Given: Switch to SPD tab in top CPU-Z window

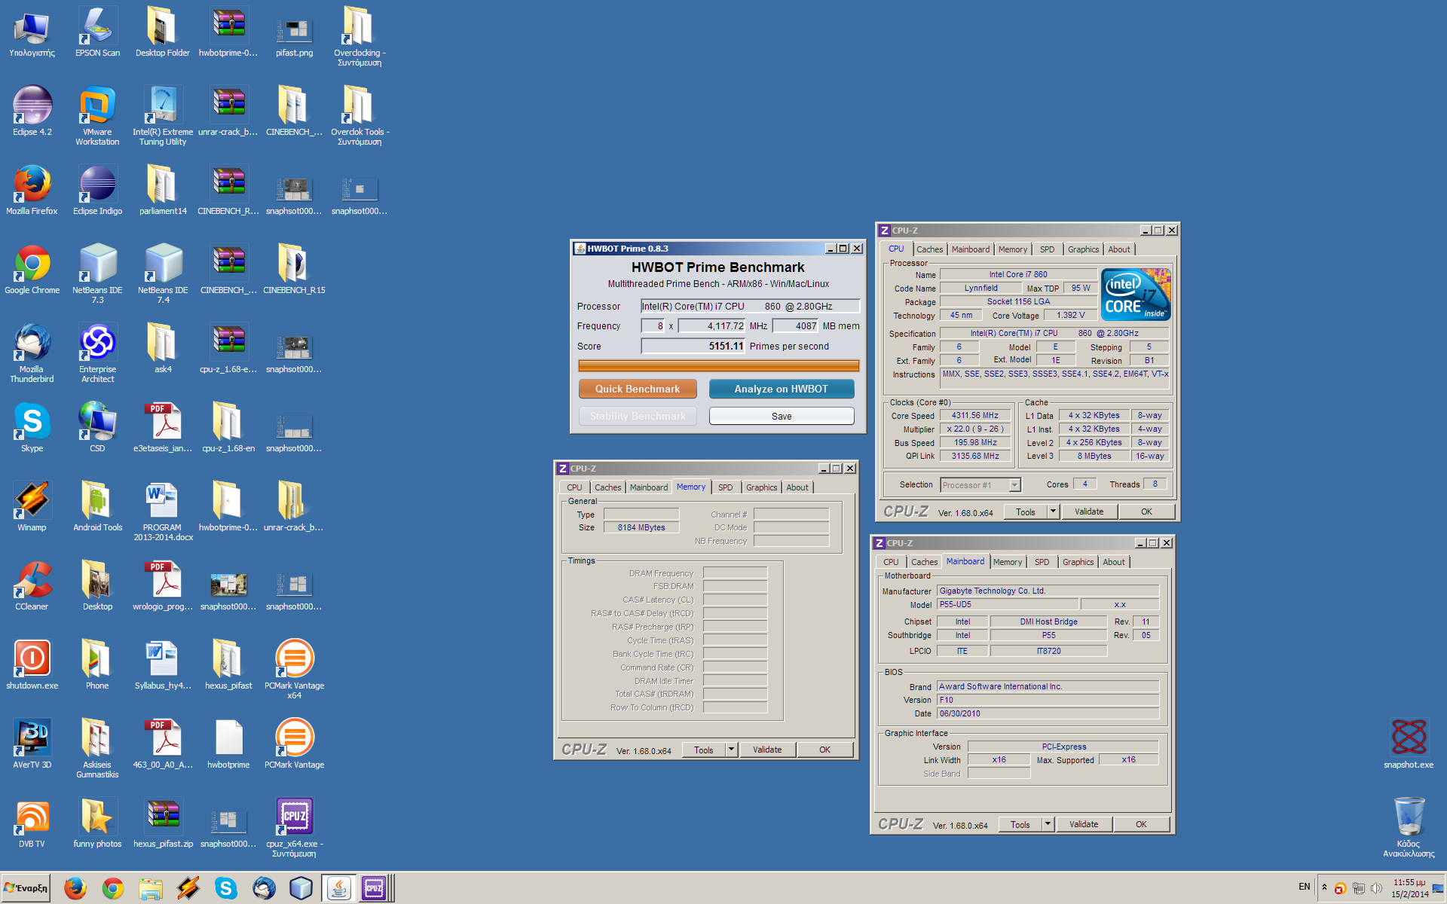Looking at the screenshot, I should pyautogui.click(x=1047, y=249).
